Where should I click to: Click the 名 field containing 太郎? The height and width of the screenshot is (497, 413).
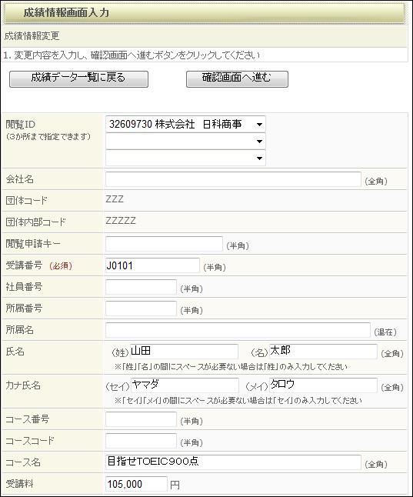pyautogui.click(x=323, y=351)
